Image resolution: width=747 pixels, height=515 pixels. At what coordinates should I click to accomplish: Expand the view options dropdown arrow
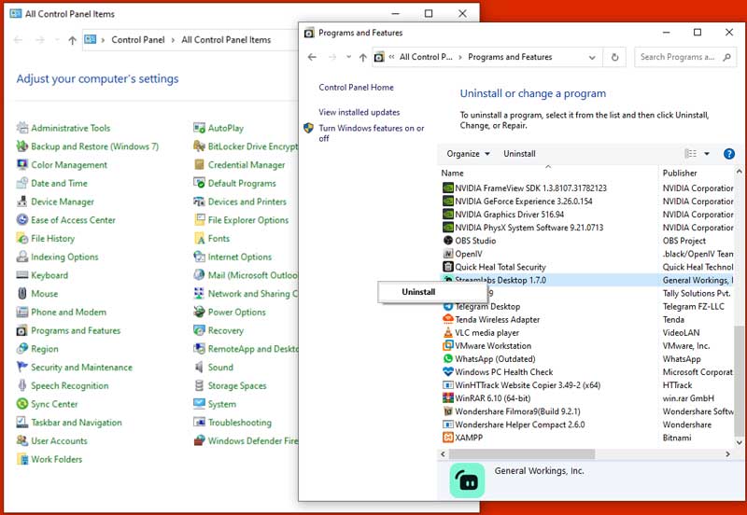[x=707, y=154]
